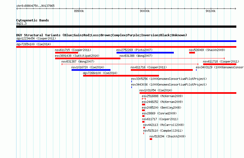Click esv2448252 (McKernan2009) label
This screenshot has height=158, width=244.
tap(162, 102)
